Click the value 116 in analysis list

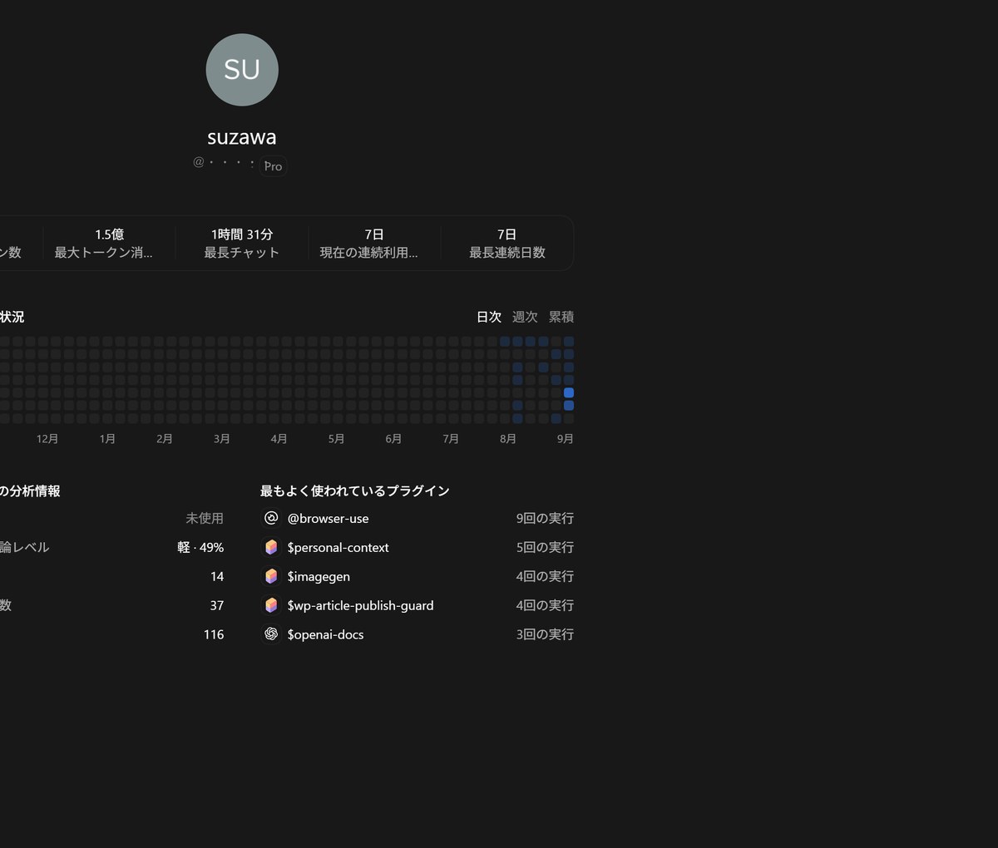214,634
